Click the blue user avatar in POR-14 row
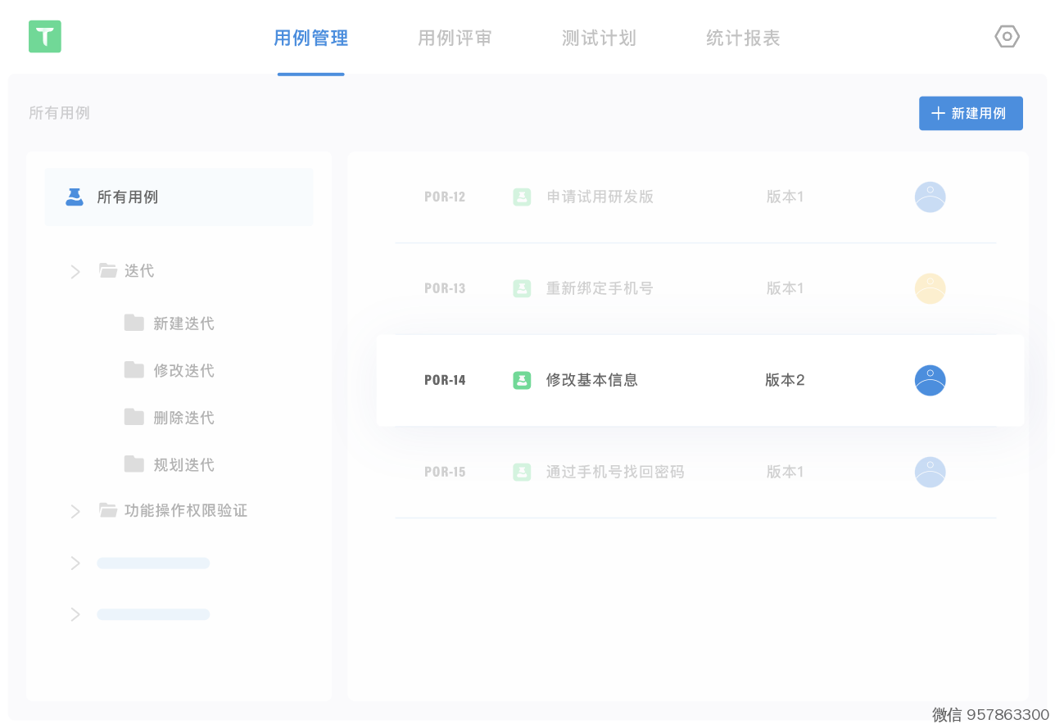 click(x=930, y=380)
